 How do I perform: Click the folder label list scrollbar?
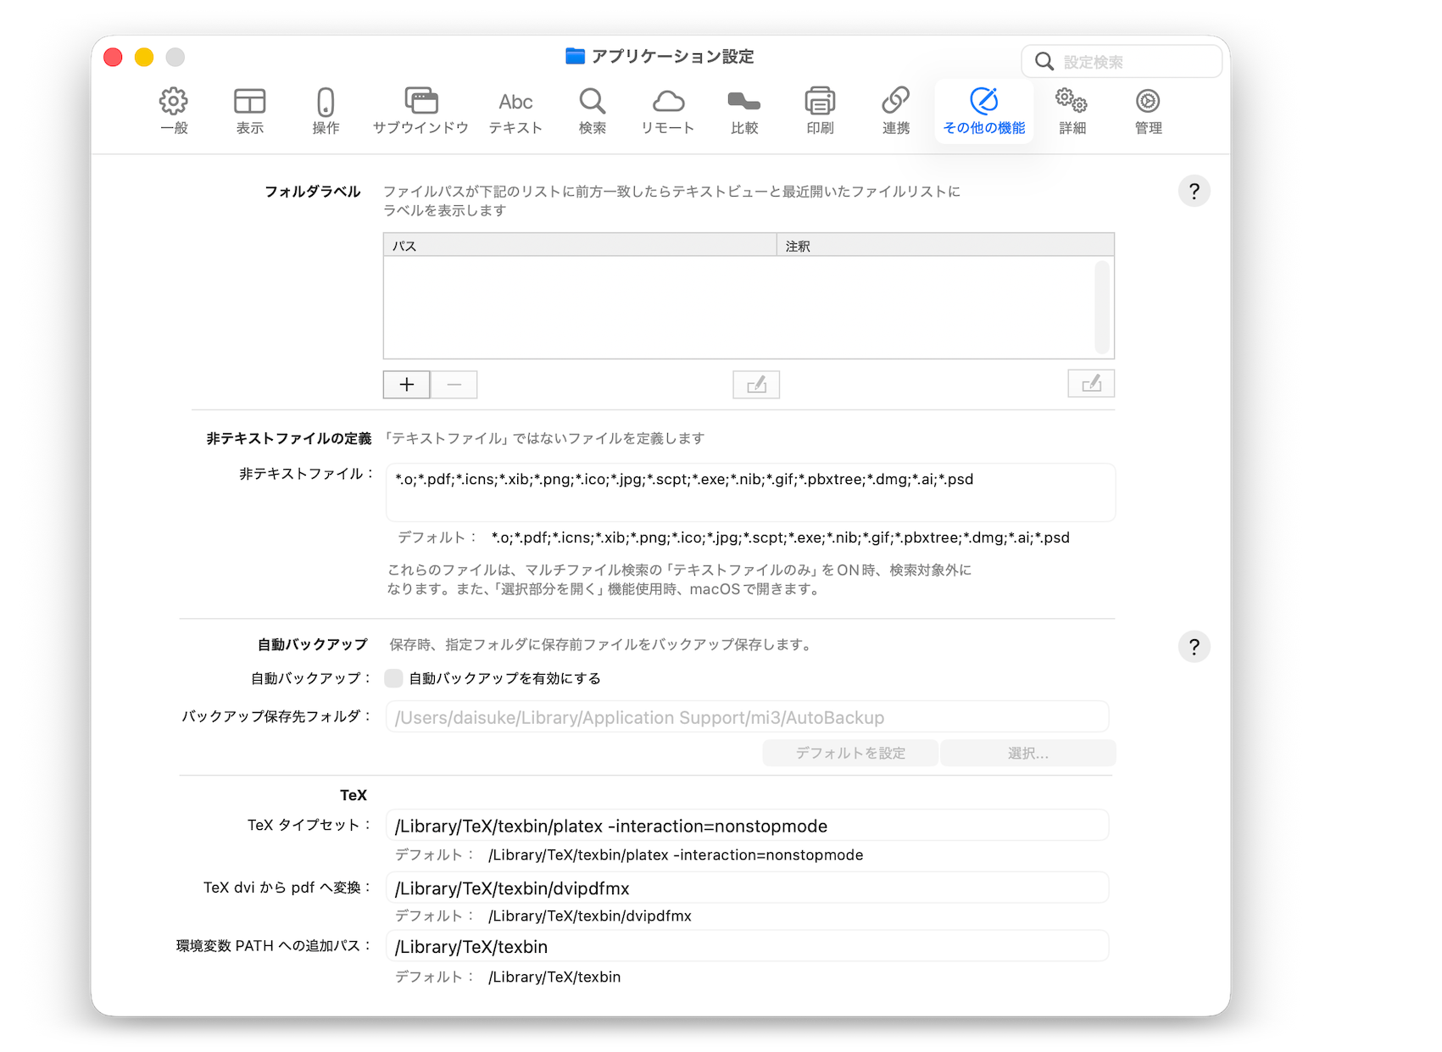click(x=1101, y=307)
